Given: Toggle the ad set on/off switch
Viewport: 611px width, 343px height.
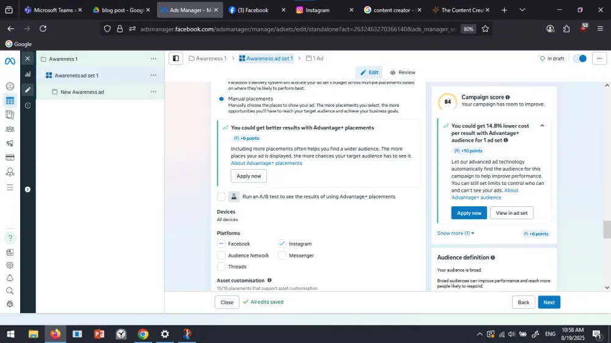Looking at the screenshot, I should tap(580, 59).
